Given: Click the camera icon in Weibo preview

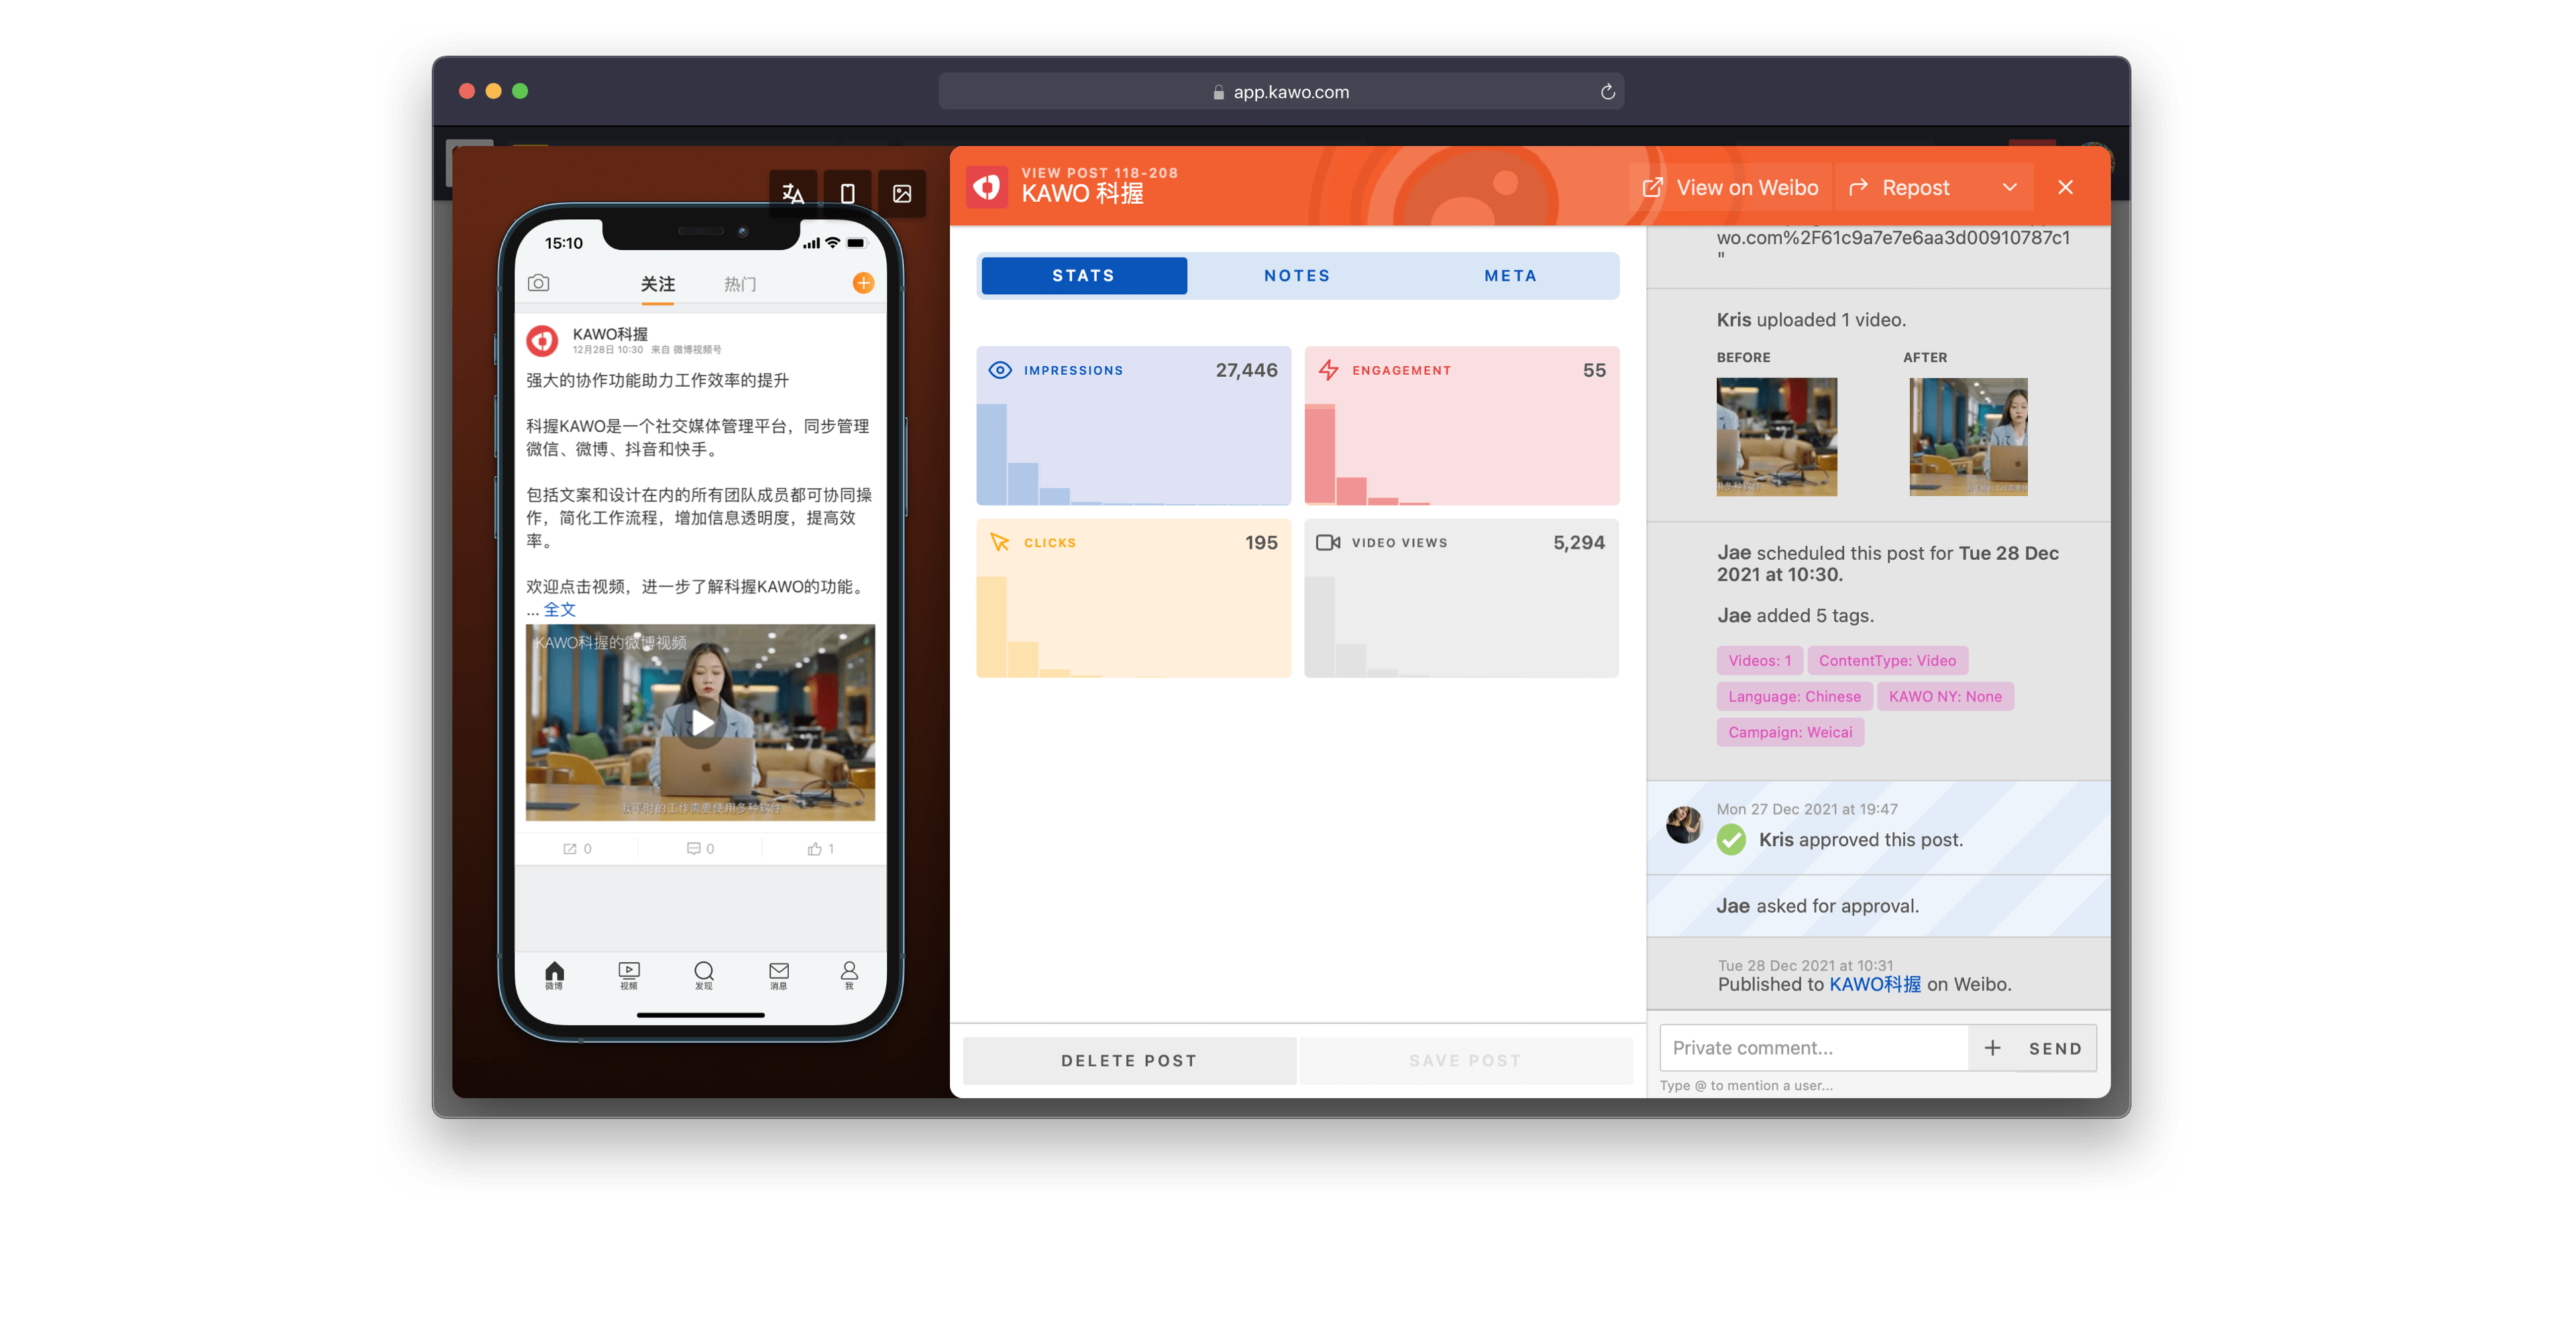Looking at the screenshot, I should point(538,283).
